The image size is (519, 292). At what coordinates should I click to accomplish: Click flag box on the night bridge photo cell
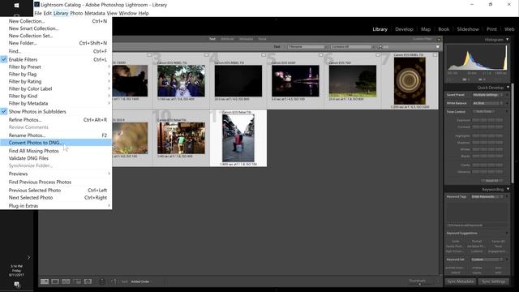[321, 55]
